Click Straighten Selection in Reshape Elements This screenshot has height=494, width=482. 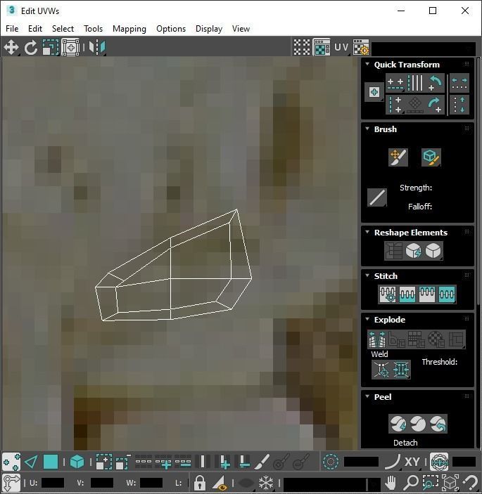pos(394,251)
